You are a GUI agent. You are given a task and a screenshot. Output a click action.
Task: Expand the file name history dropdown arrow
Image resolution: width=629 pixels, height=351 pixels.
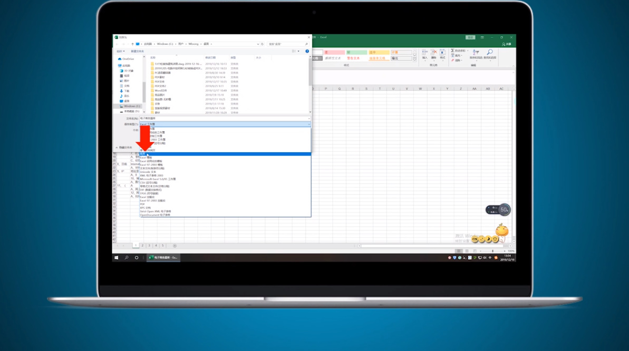coord(309,119)
